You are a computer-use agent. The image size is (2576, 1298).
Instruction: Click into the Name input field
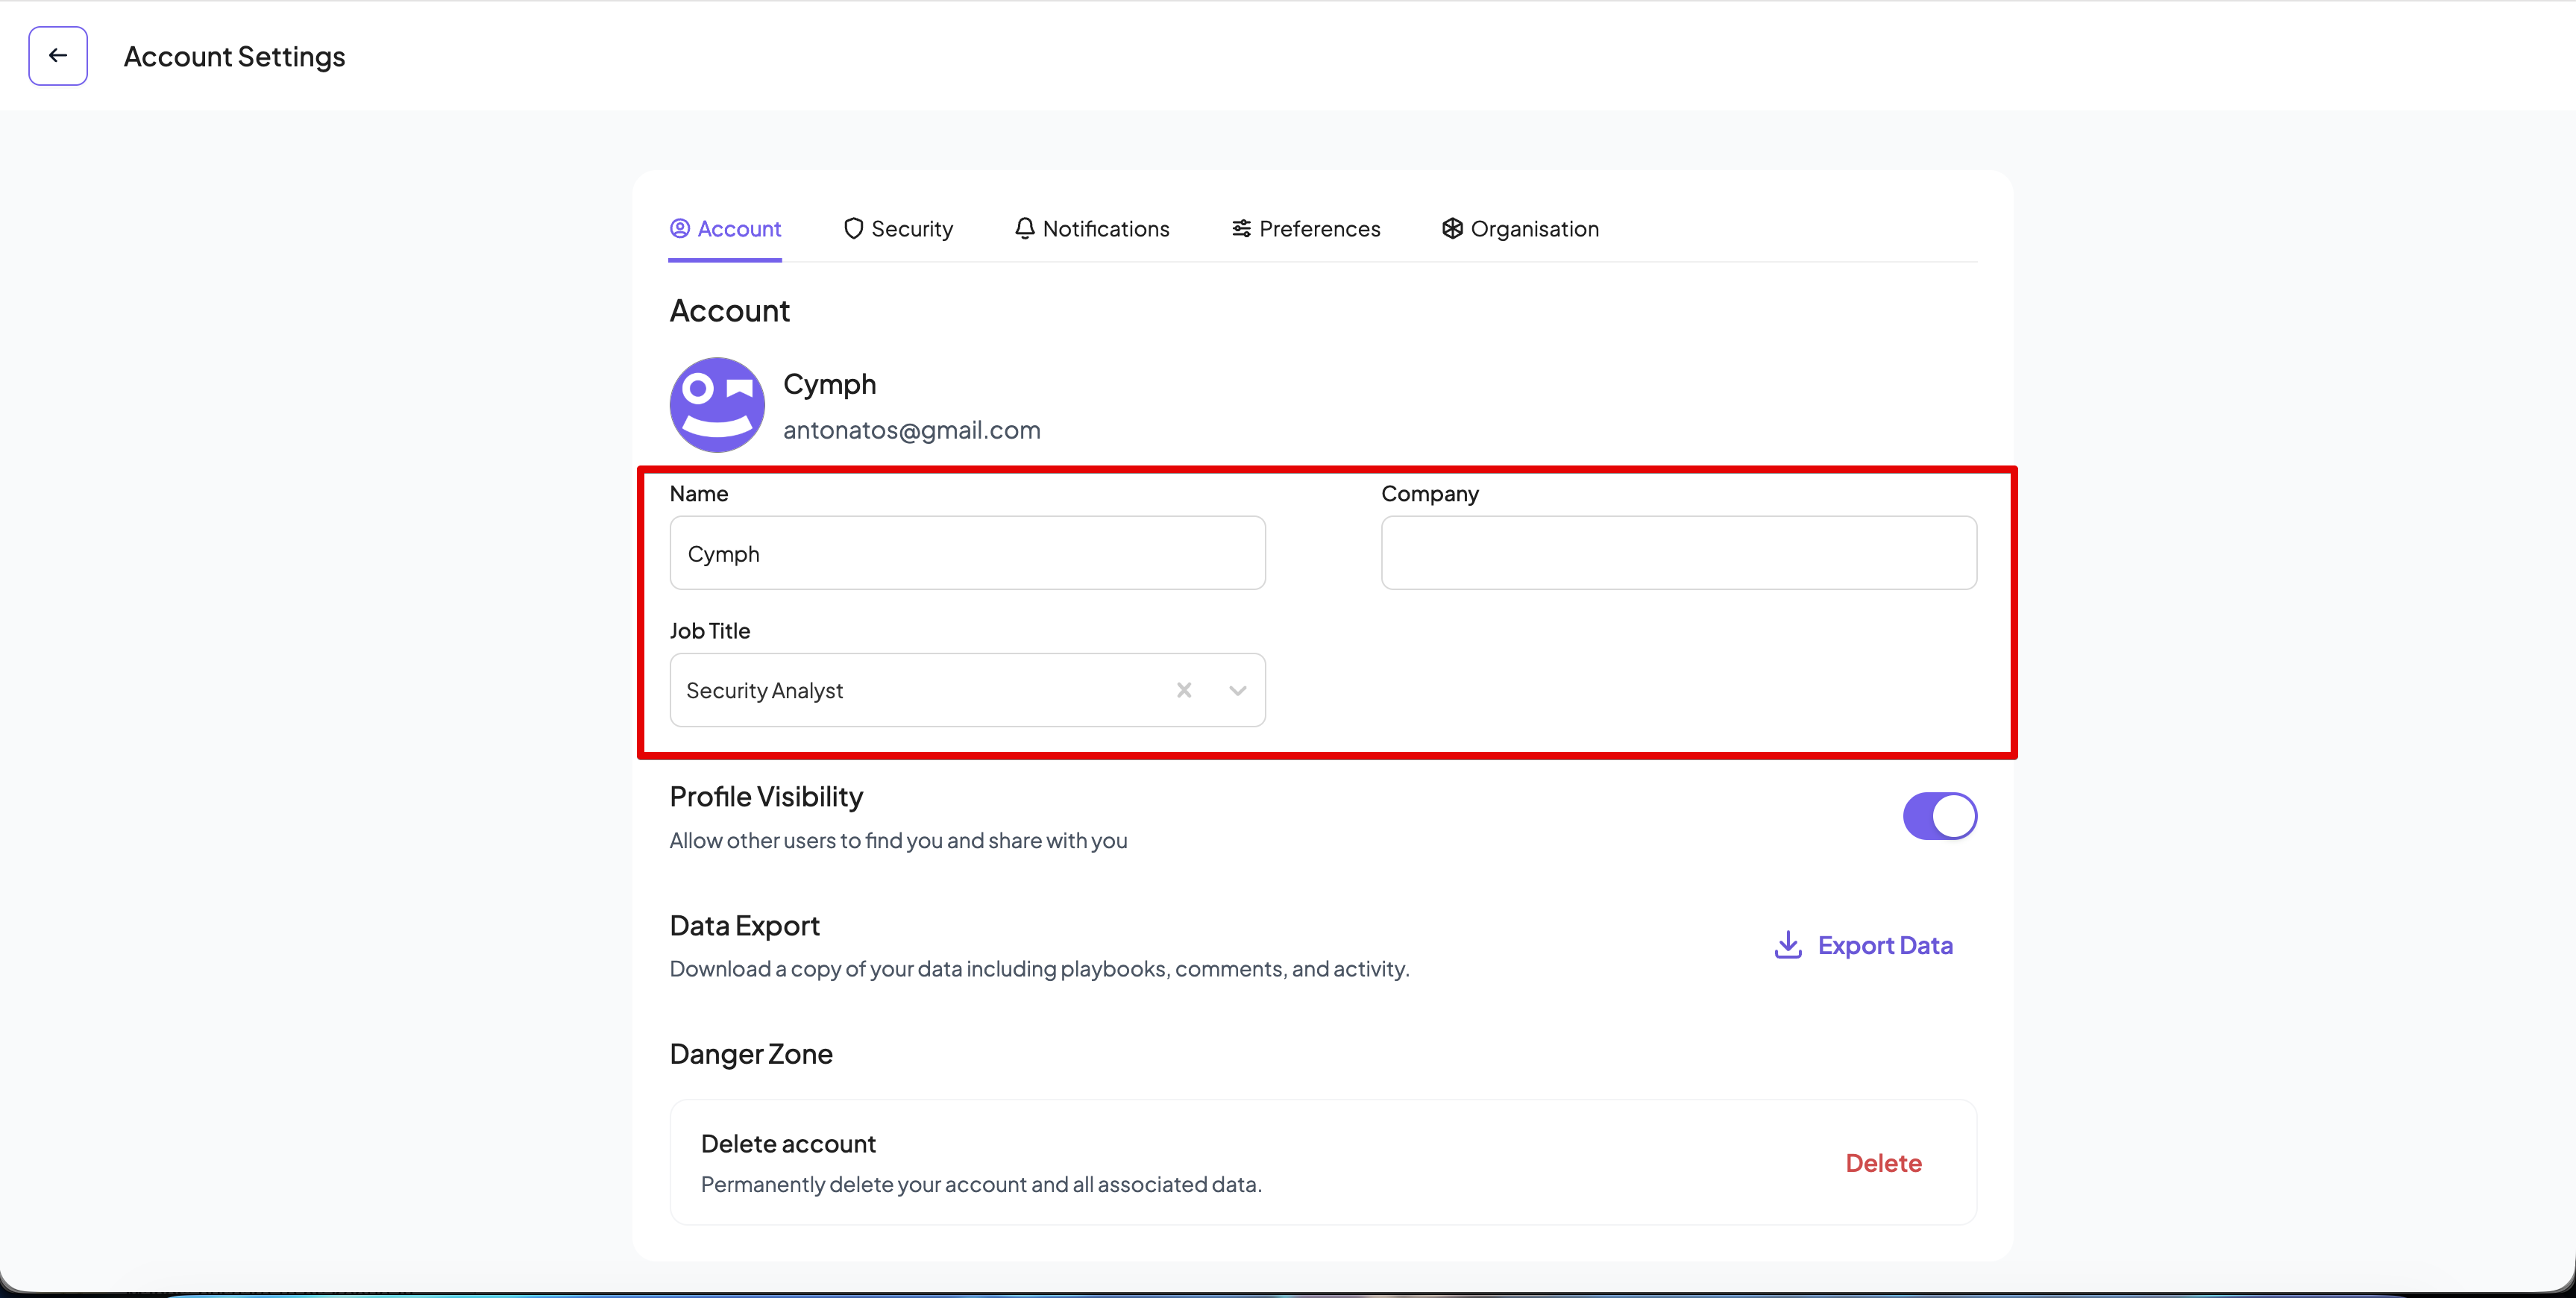[967, 553]
